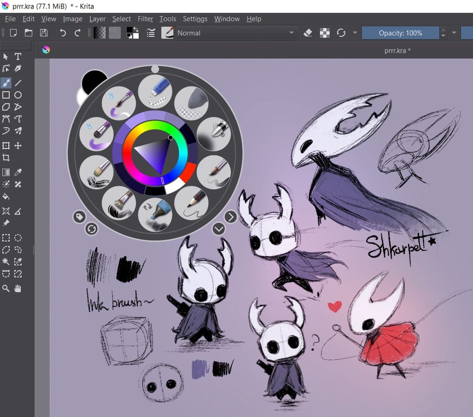Screen dimensions: 473x417
Task: Choose the Gradient tool in toolbox
Action: coord(6,172)
